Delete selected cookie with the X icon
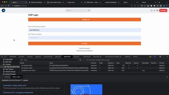This screenshot has height=95, width=169. 84,60
